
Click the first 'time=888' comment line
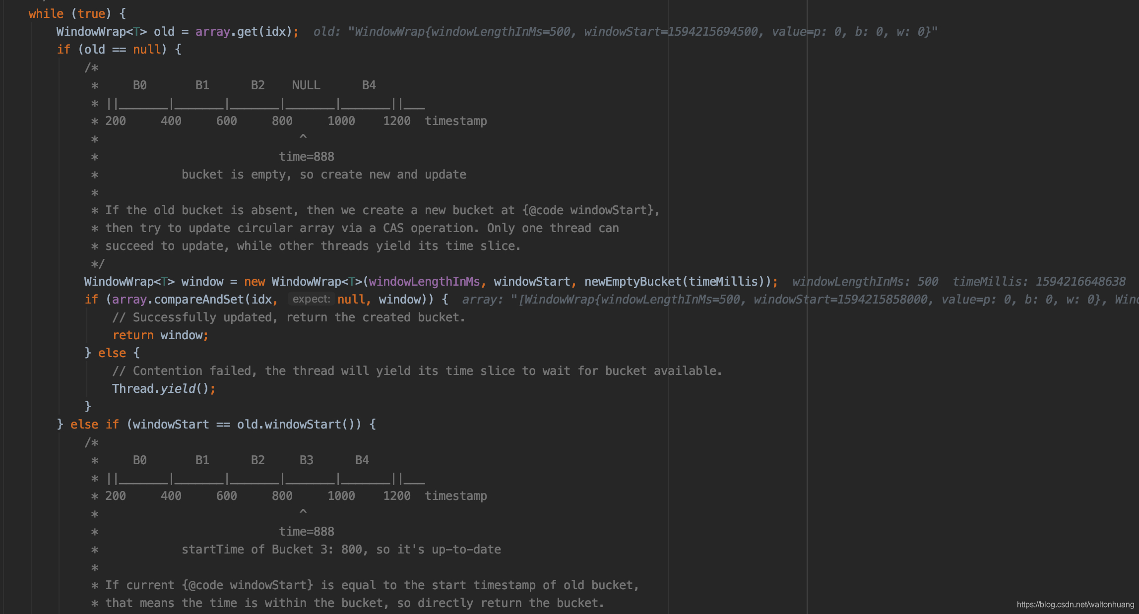307,157
